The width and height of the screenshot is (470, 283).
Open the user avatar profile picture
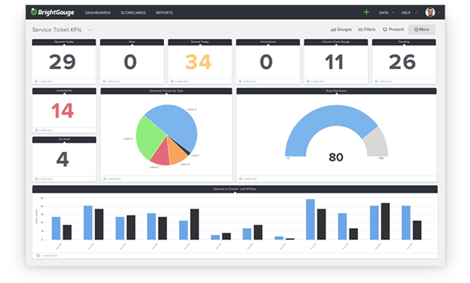430,13
